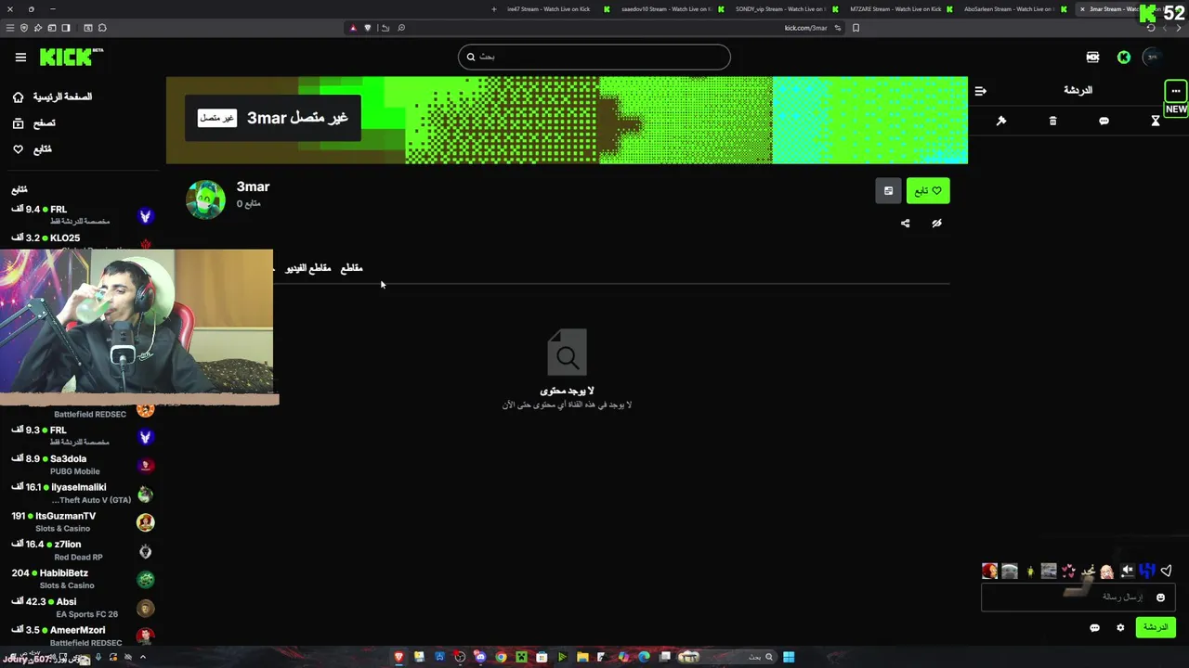Select the white heart emote
The image size is (1189, 668).
coord(1166,571)
